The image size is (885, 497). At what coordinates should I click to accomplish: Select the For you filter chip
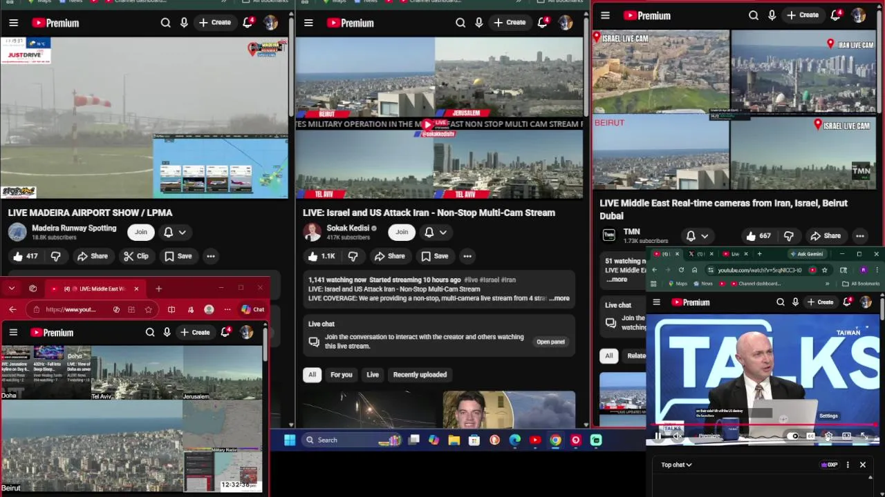point(341,374)
